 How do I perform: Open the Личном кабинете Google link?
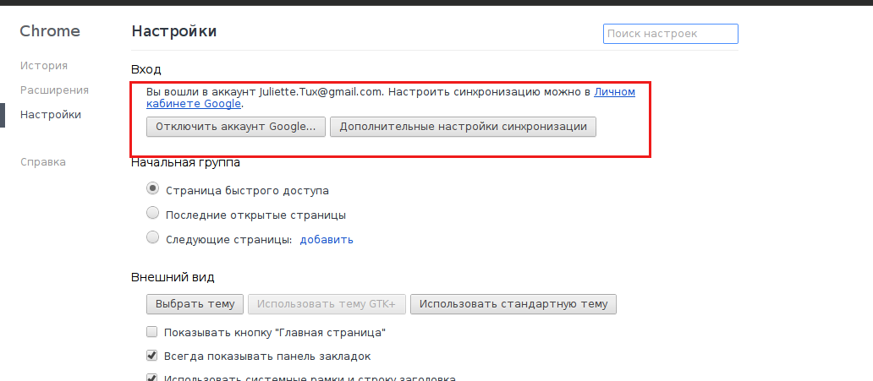click(615, 92)
